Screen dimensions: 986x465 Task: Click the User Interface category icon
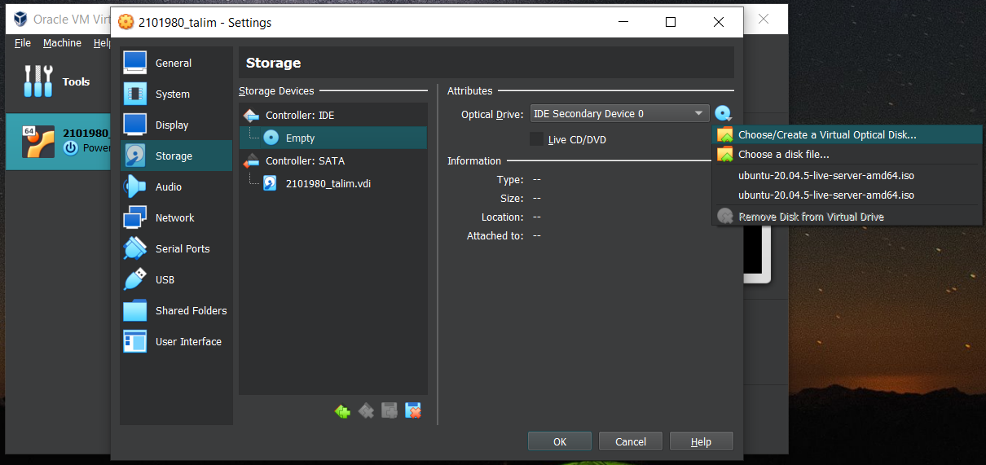(x=135, y=341)
